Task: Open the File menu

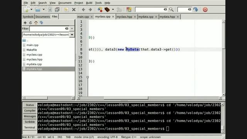Action: (26, 3)
